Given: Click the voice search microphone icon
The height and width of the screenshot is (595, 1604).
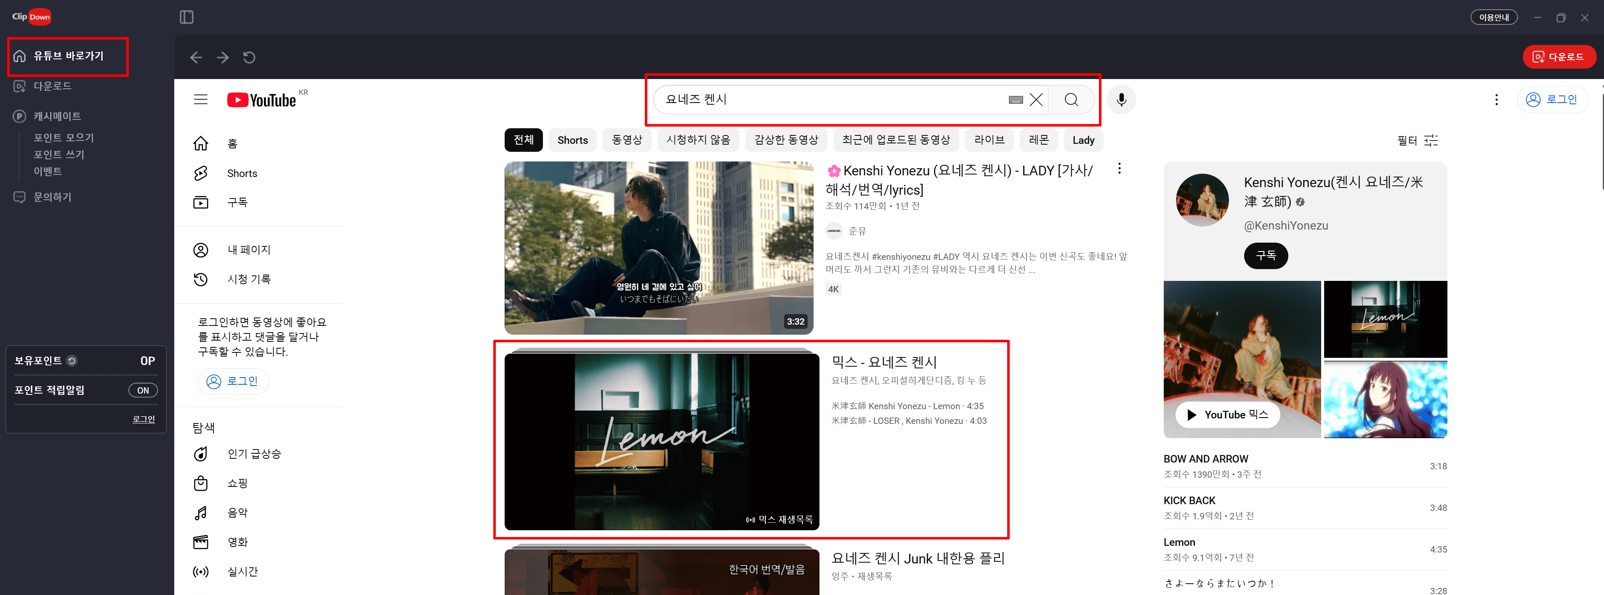Looking at the screenshot, I should [x=1121, y=100].
